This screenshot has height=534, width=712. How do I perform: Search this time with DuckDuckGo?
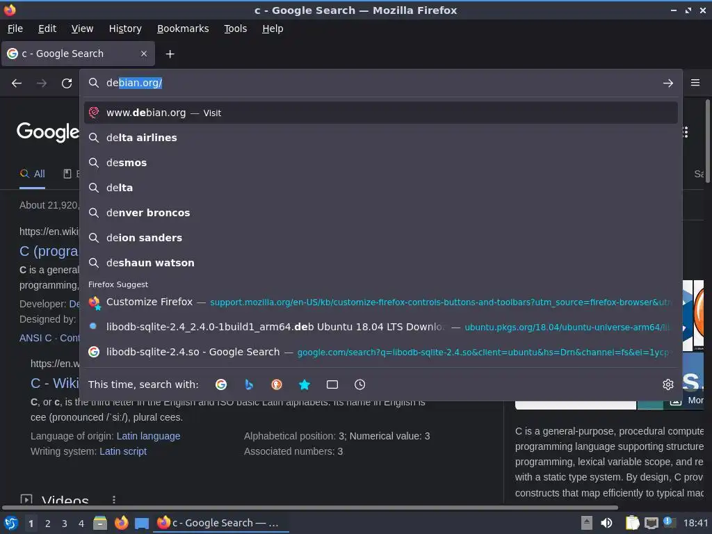coord(277,385)
